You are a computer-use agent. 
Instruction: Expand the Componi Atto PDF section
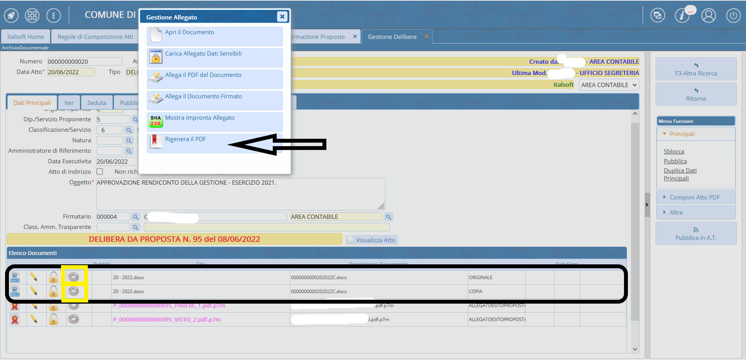click(x=694, y=197)
